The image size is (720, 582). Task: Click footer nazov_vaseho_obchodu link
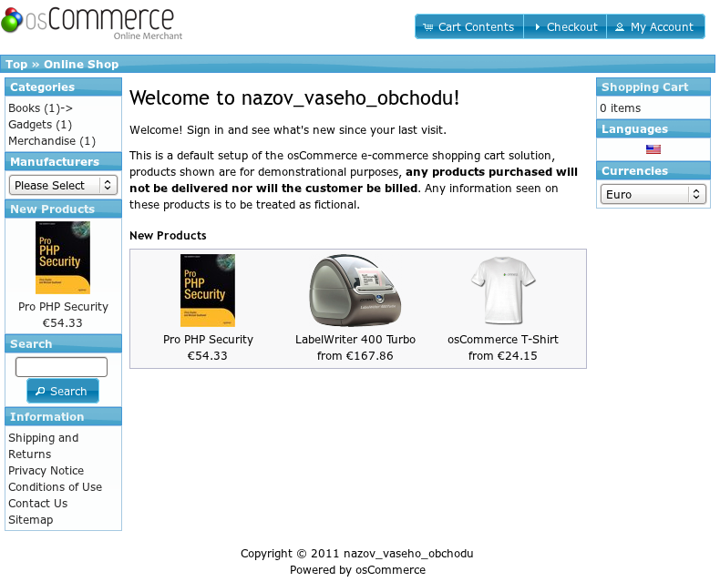tap(408, 554)
